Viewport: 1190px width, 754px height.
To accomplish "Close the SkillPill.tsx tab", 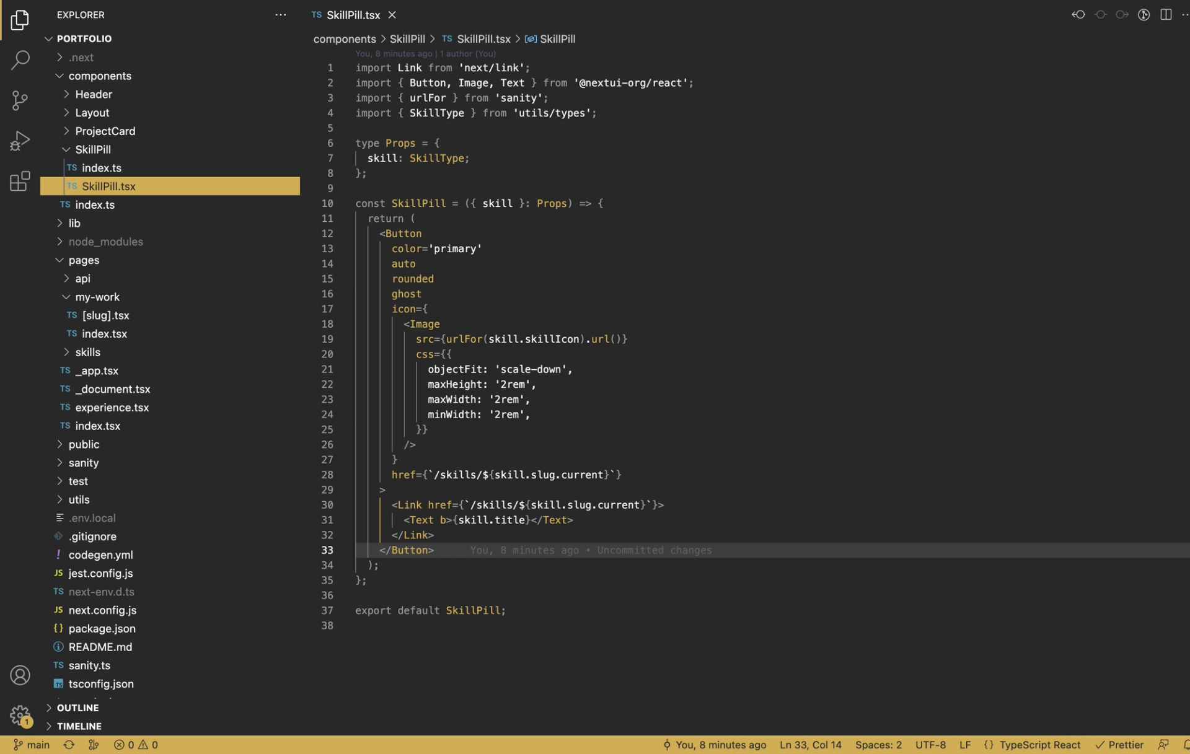I will (x=392, y=15).
